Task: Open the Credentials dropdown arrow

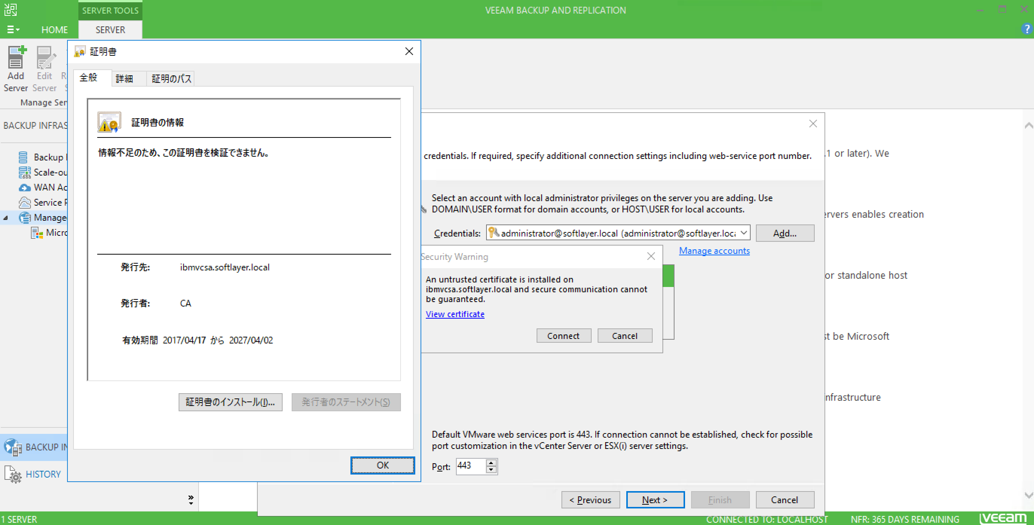Action: [x=743, y=233]
